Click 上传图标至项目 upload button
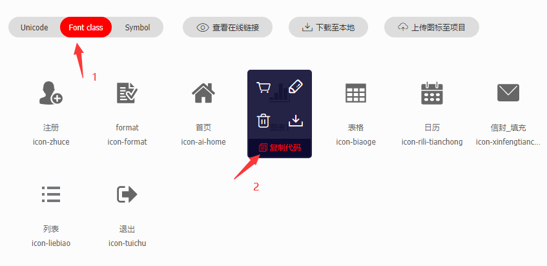The width and height of the screenshot is (547, 266). tap(431, 27)
